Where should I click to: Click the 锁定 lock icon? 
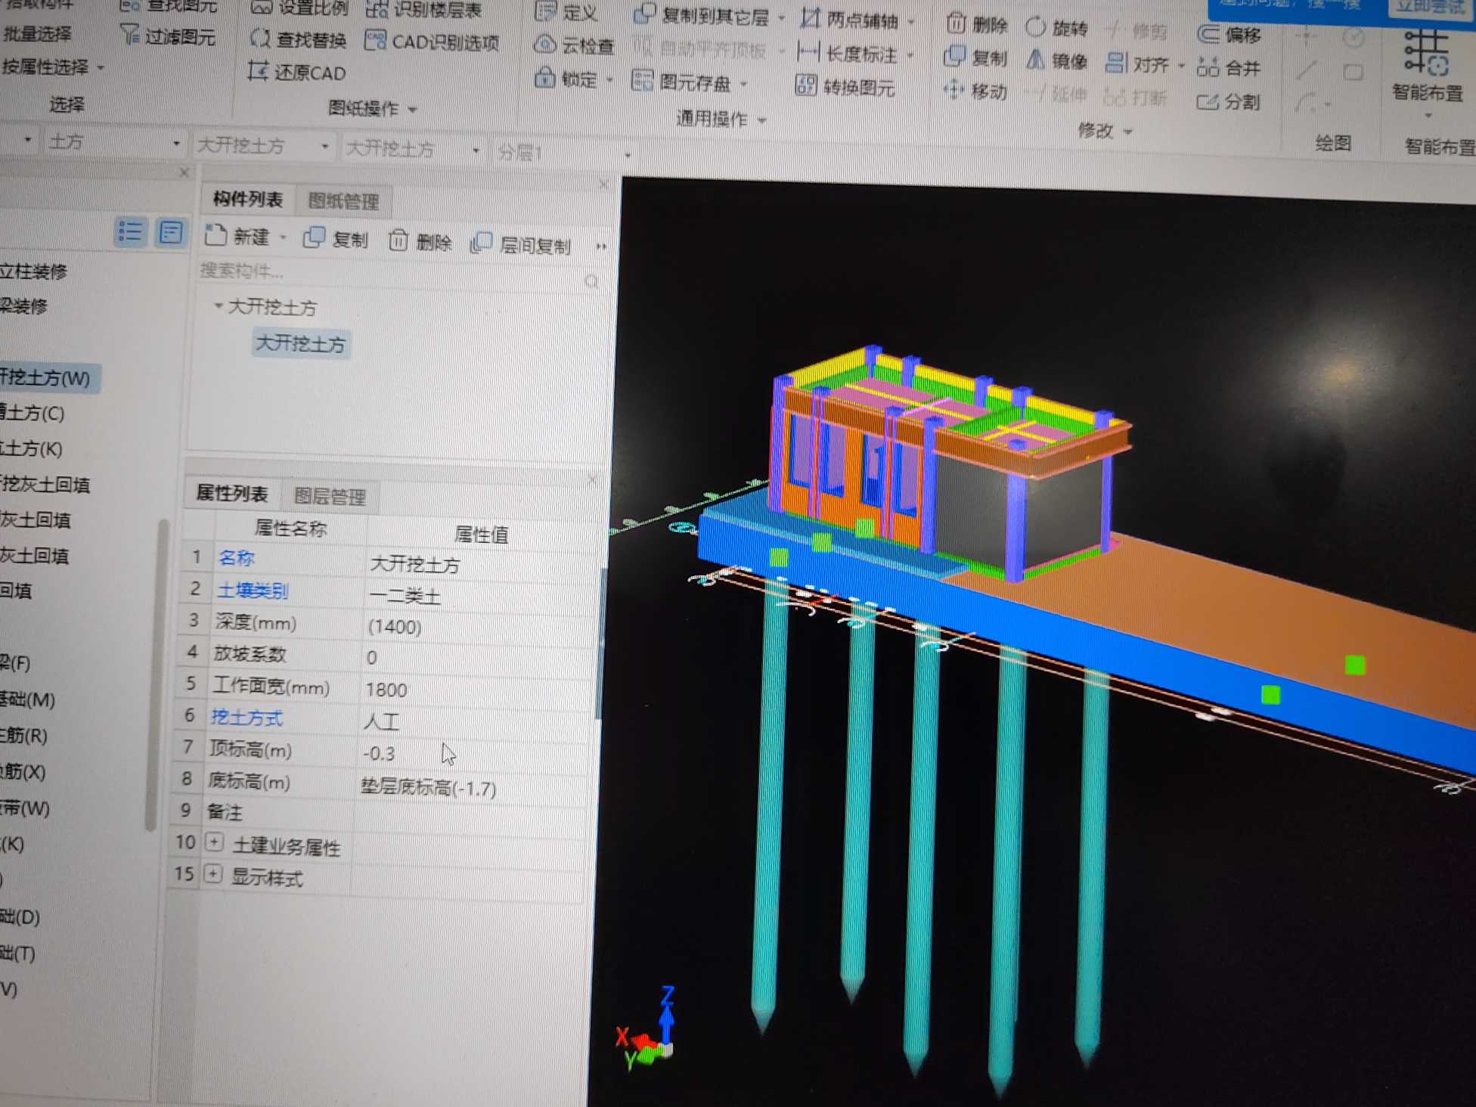coord(544,78)
